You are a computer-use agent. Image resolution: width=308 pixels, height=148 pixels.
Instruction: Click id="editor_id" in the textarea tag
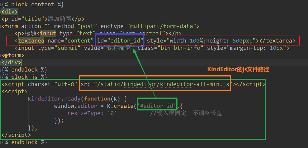click(120, 41)
